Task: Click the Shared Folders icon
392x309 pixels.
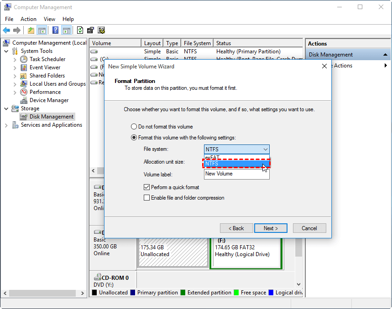Action: (23, 76)
